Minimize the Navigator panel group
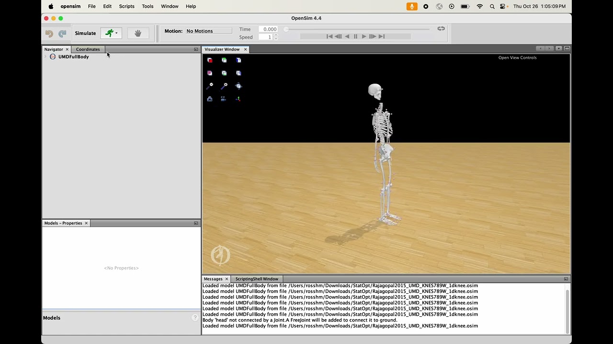 pos(196,50)
